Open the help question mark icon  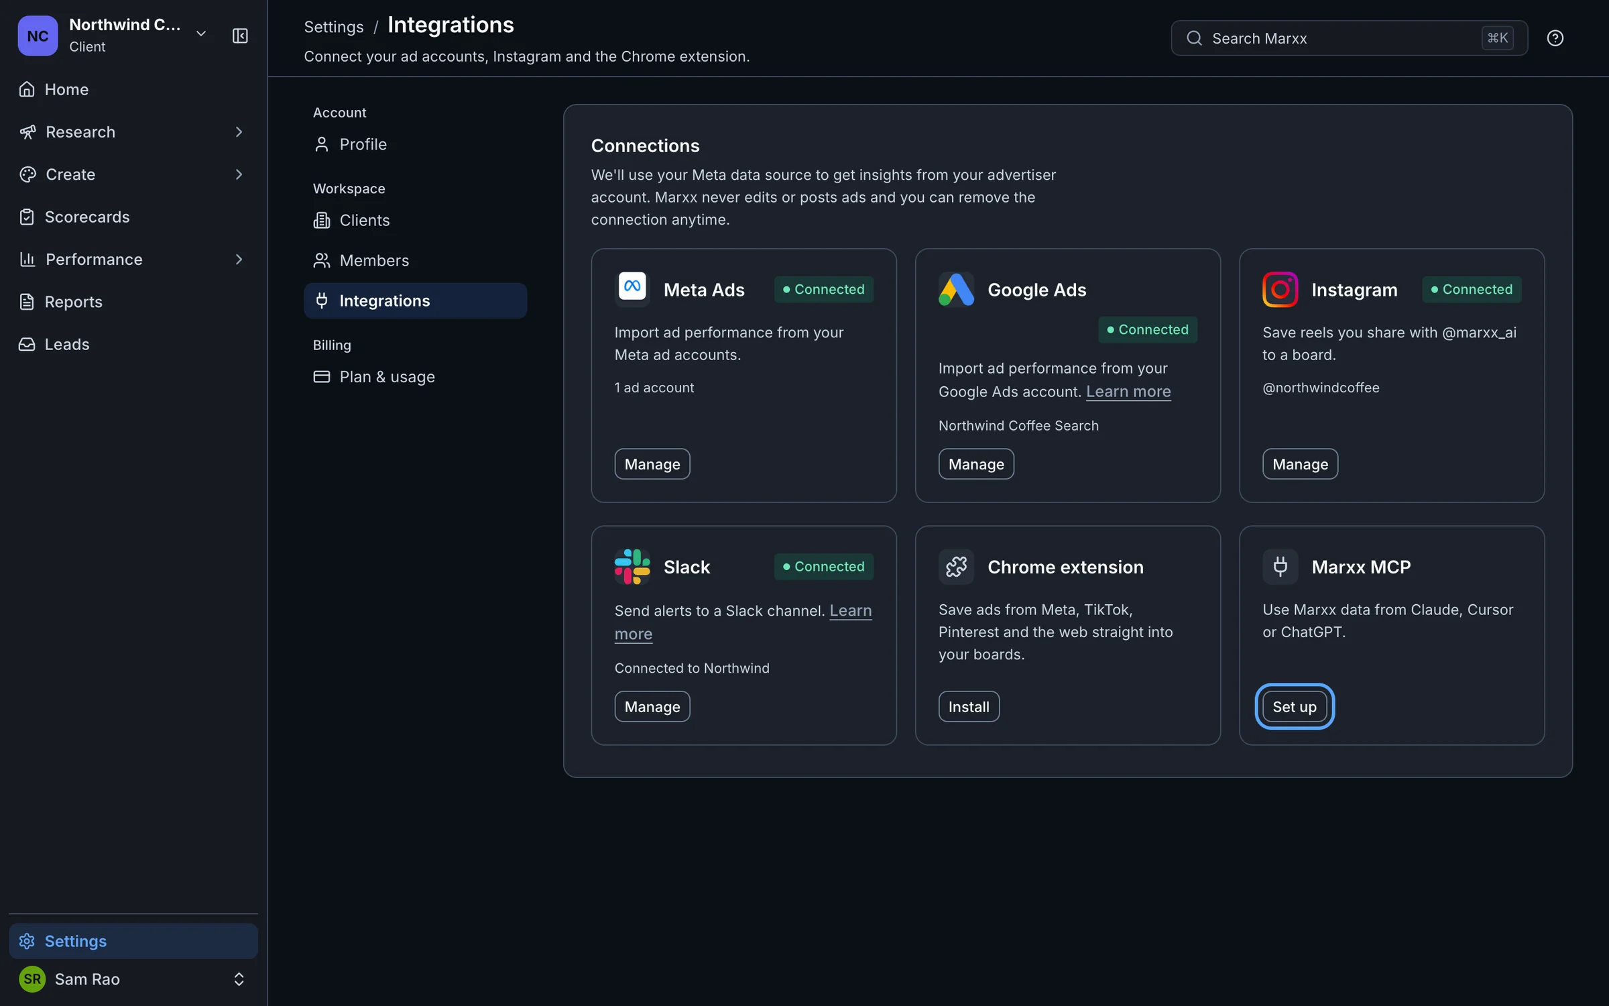click(1555, 38)
